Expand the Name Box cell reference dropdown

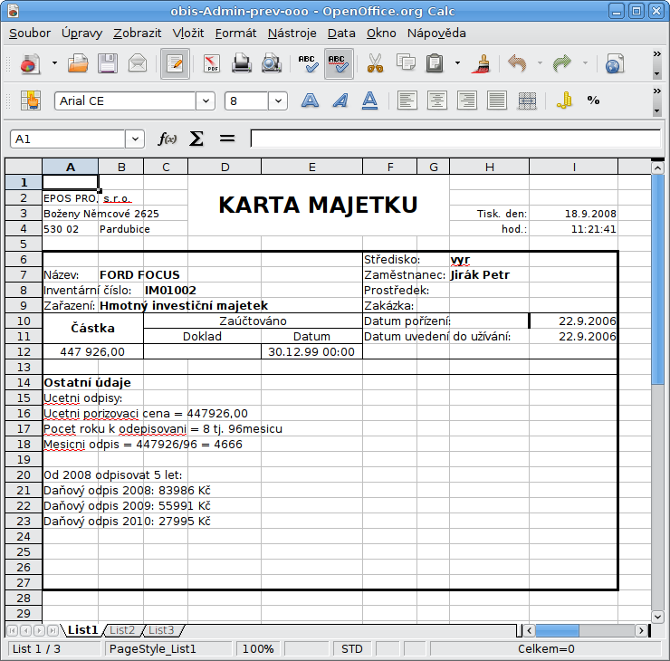pyautogui.click(x=135, y=139)
